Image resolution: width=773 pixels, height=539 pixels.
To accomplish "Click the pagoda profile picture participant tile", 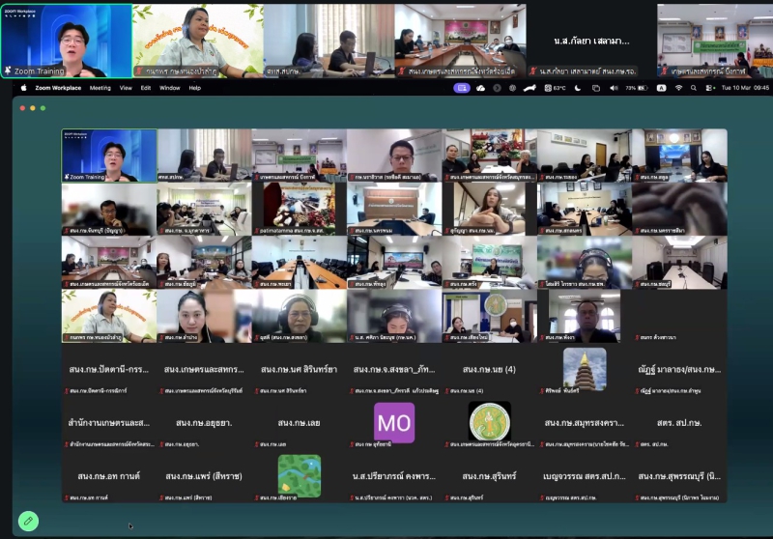I will click(585, 369).
